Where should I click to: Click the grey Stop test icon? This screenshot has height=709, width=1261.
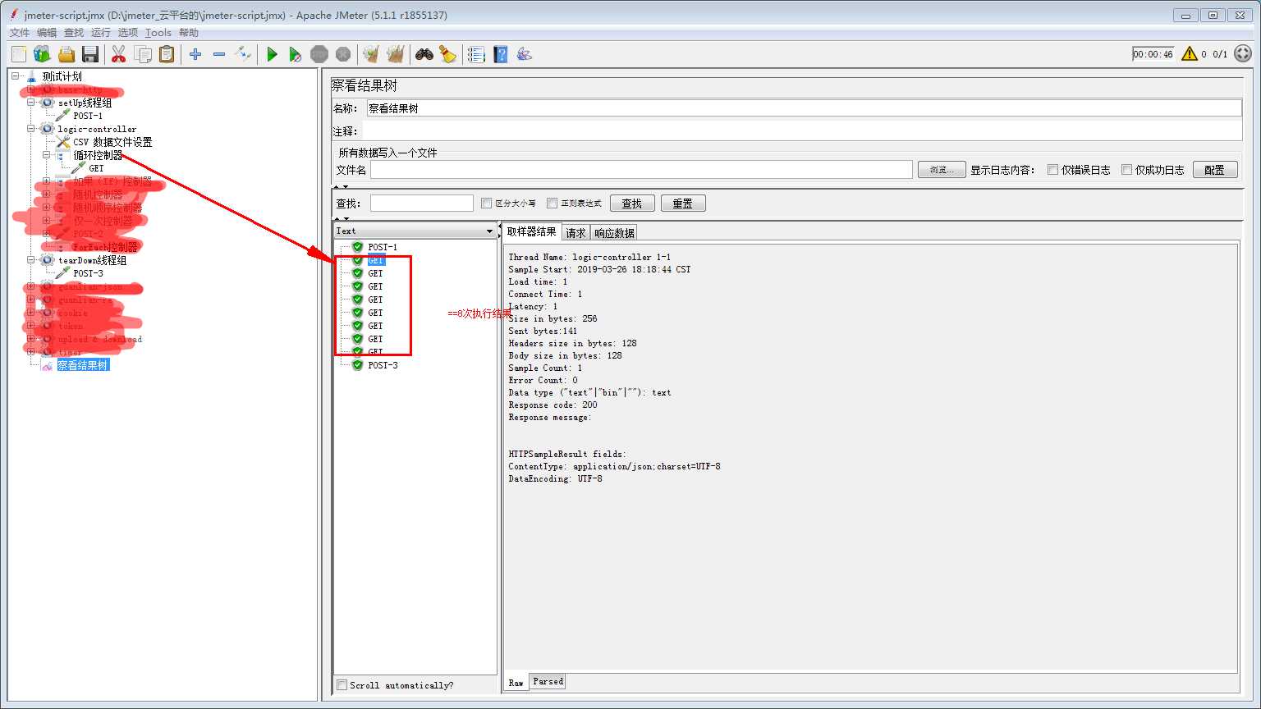[319, 54]
